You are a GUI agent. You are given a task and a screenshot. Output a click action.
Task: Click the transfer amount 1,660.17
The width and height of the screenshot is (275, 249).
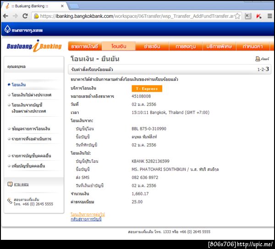click(140, 194)
